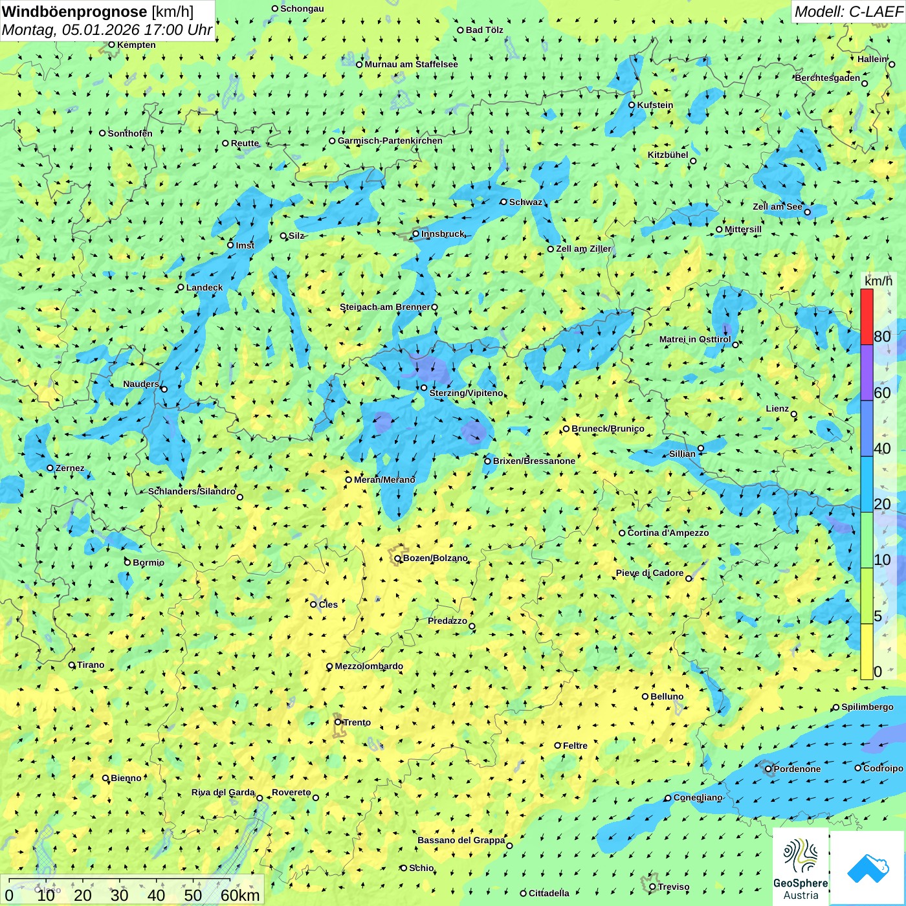This screenshot has width=906, height=906.
Task: Click the Trento city label
Action: 357,722
